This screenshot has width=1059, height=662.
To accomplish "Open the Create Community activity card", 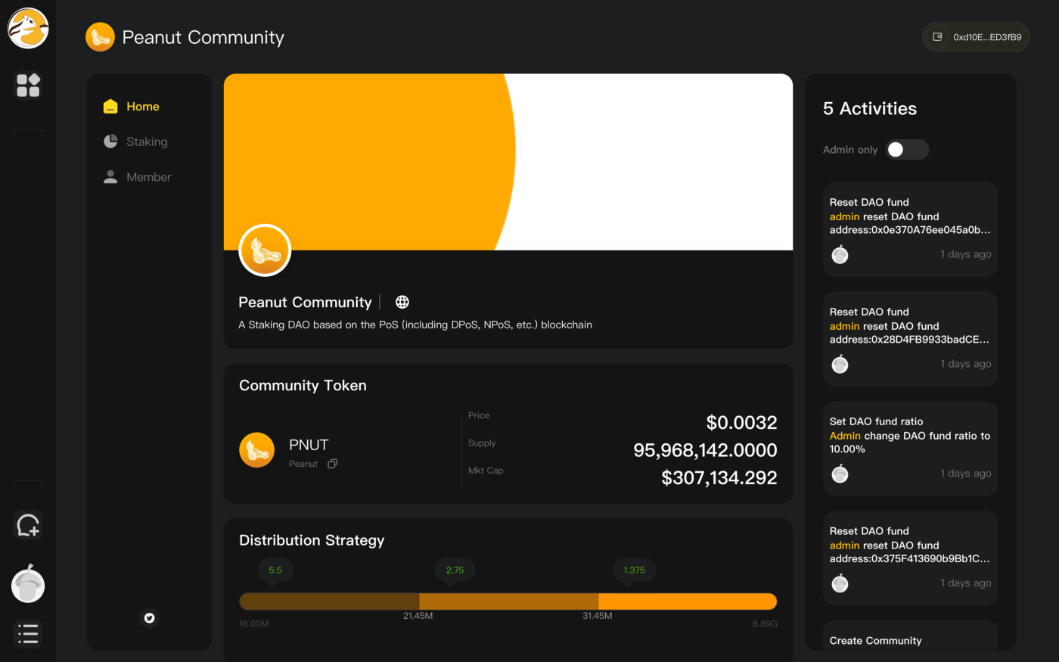I will point(911,636).
